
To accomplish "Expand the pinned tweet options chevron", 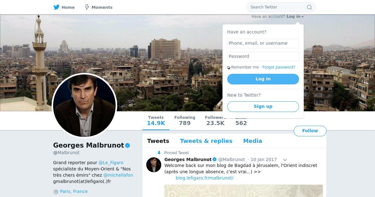I will [285, 160].
